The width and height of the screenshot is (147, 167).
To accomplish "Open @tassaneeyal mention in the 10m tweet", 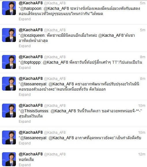I will tap(33, 138).
